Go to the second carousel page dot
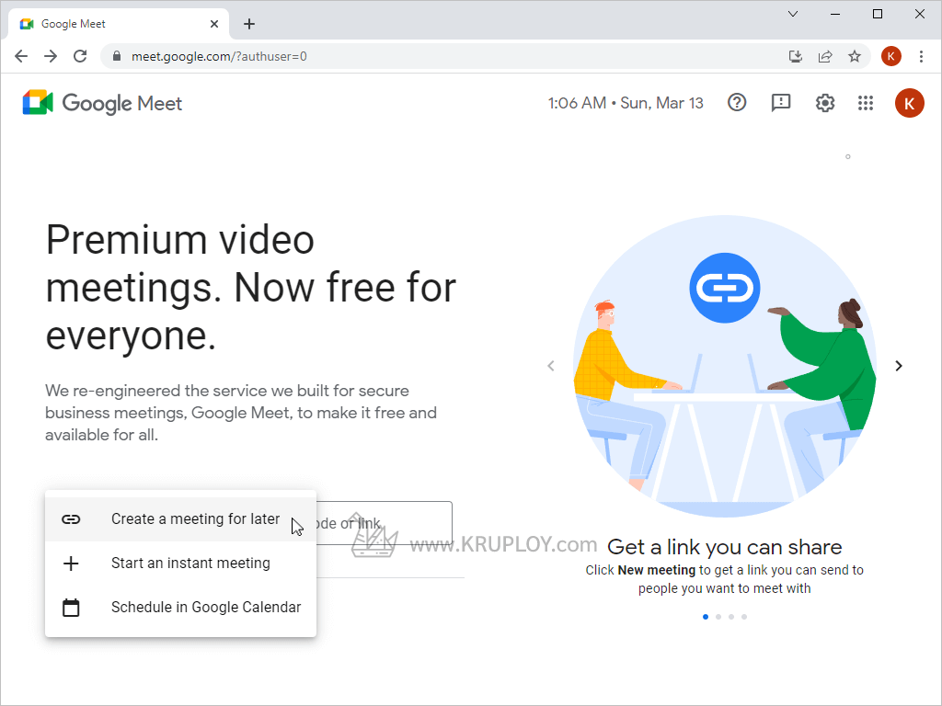The height and width of the screenshot is (706, 942). pos(718,617)
